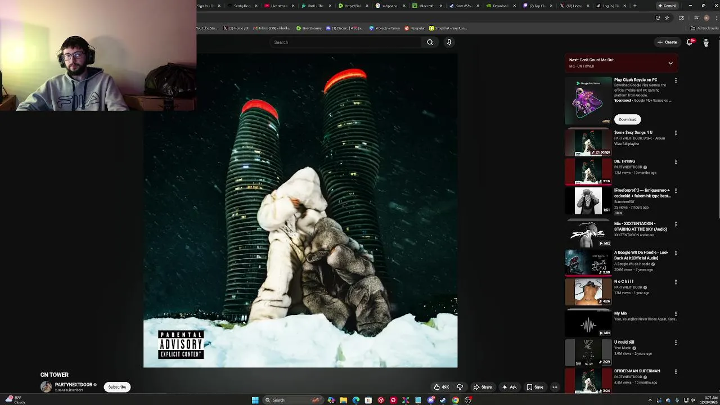
Task: Open $ome $exy $ongs 4 U album thumbnail
Action: [x=588, y=143]
